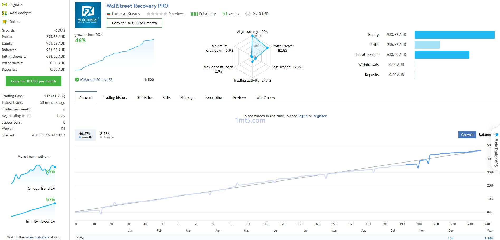This screenshot has width=500, height=240.
Task: Click the blue Equity bar
Action: 454,35
